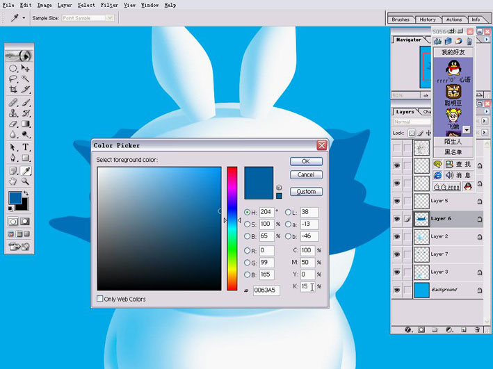Click Cancel in the Color Picker
Viewport: 493px width, 369px height.
[306, 174]
